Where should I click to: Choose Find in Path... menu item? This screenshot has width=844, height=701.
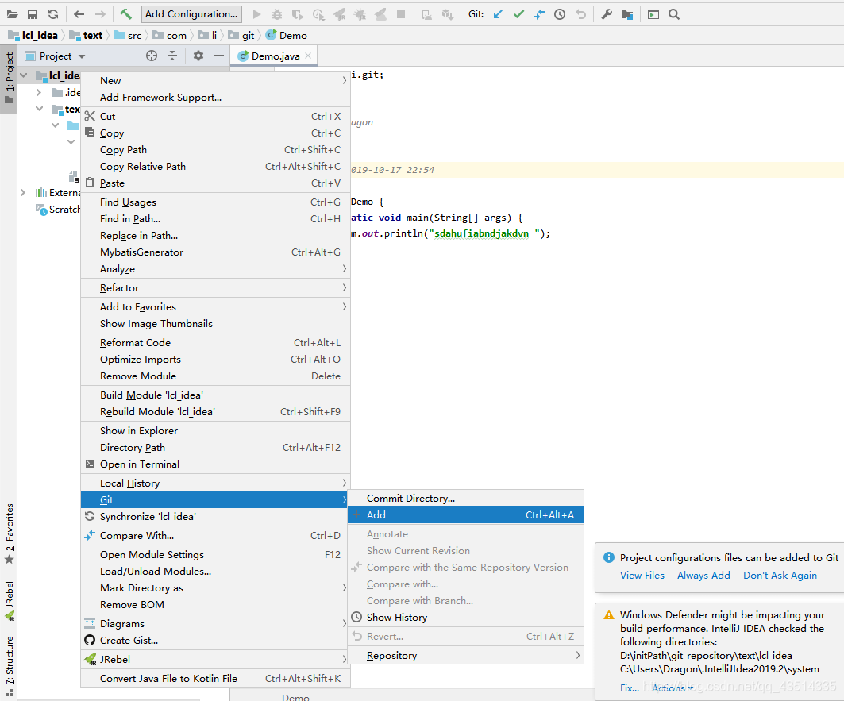coord(215,218)
